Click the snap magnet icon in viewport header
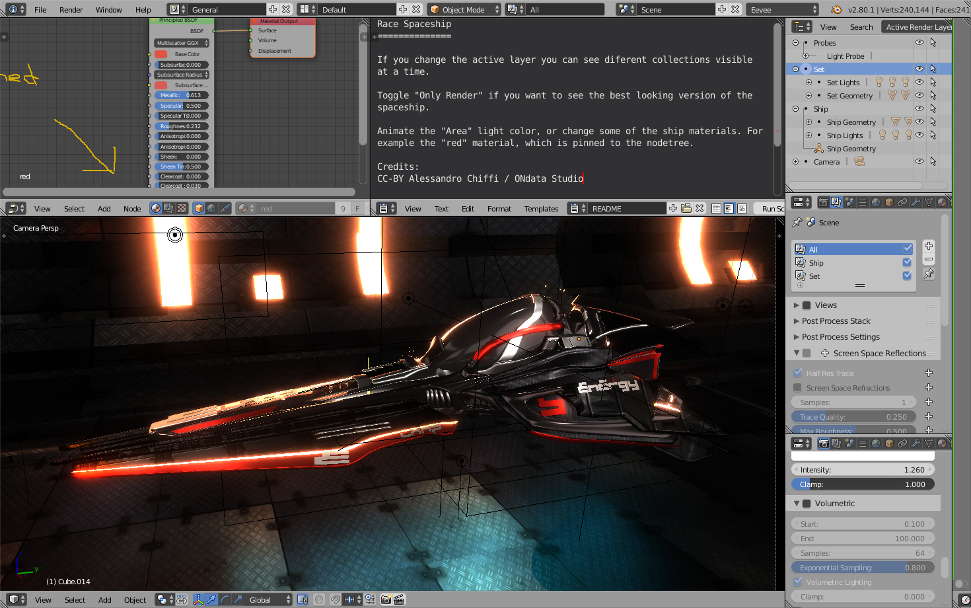Screen dimensions: 971x608 tap(336, 600)
